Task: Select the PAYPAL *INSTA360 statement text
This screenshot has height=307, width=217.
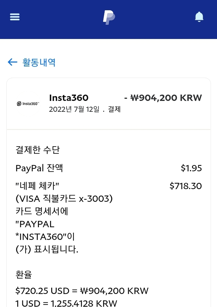Action: pyautogui.click(x=41, y=231)
